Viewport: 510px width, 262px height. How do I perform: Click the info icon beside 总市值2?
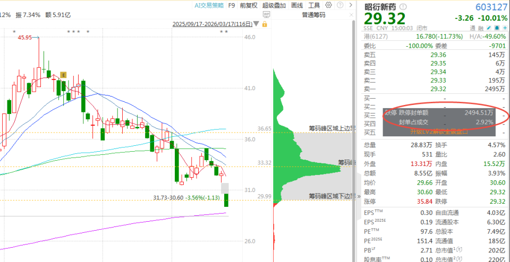(x=459, y=259)
